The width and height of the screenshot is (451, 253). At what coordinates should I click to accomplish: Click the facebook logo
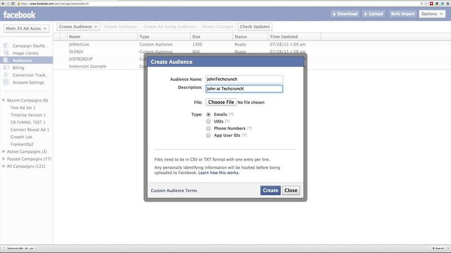coord(19,15)
